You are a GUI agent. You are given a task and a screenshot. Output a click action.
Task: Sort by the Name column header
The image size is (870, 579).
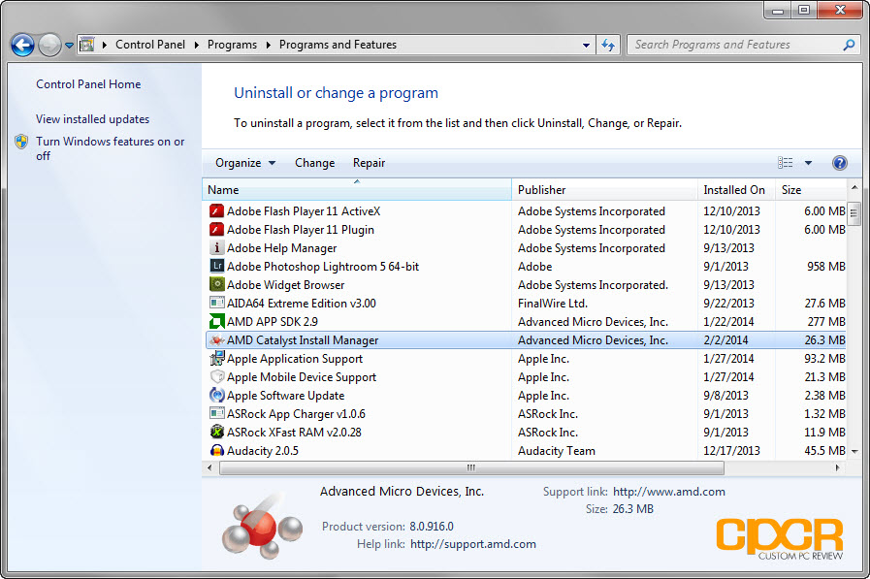click(357, 190)
